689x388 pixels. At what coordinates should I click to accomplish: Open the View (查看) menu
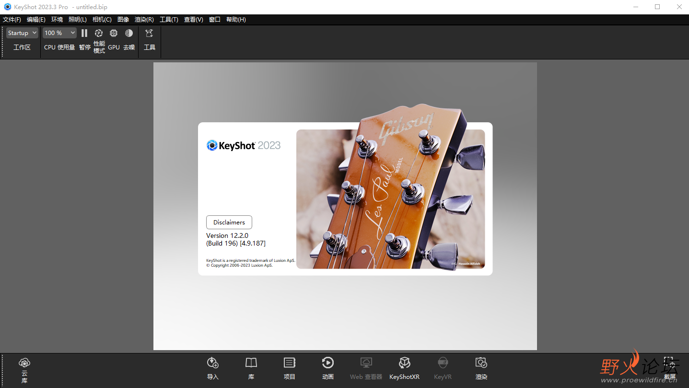[x=194, y=20]
